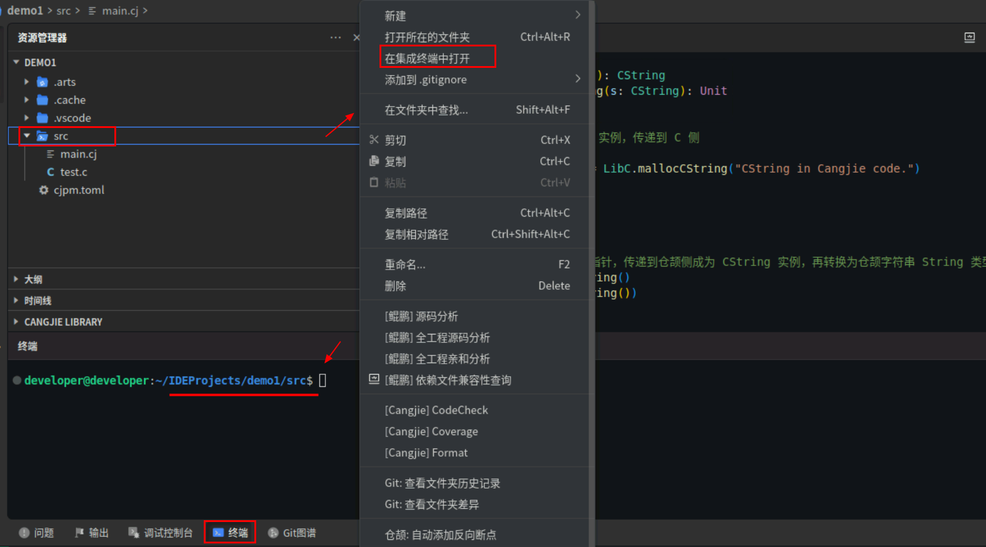Image resolution: width=986 pixels, height=547 pixels.
Task: Click the .vscode folder icon
Action: click(42, 118)
